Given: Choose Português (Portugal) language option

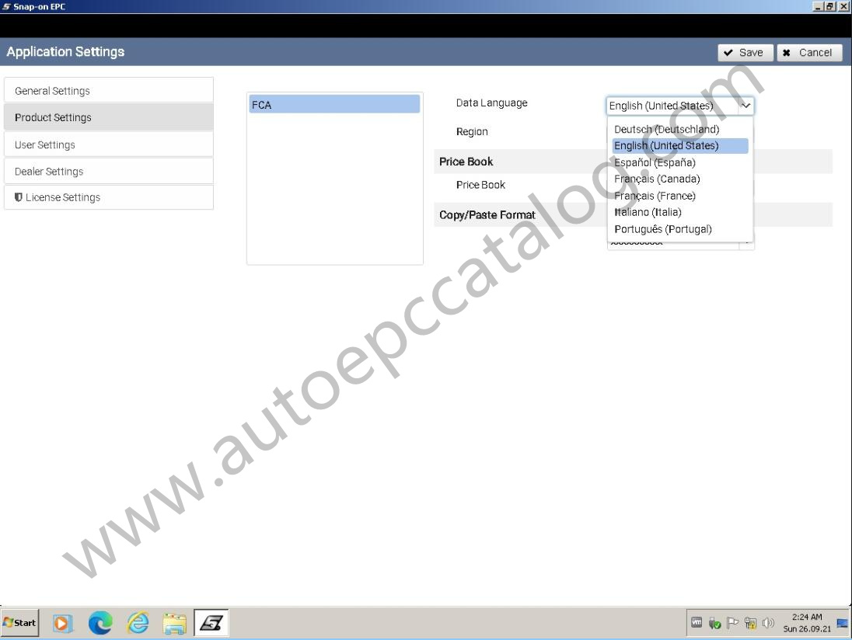Looking at the screenshot, I should pos(679,229).
